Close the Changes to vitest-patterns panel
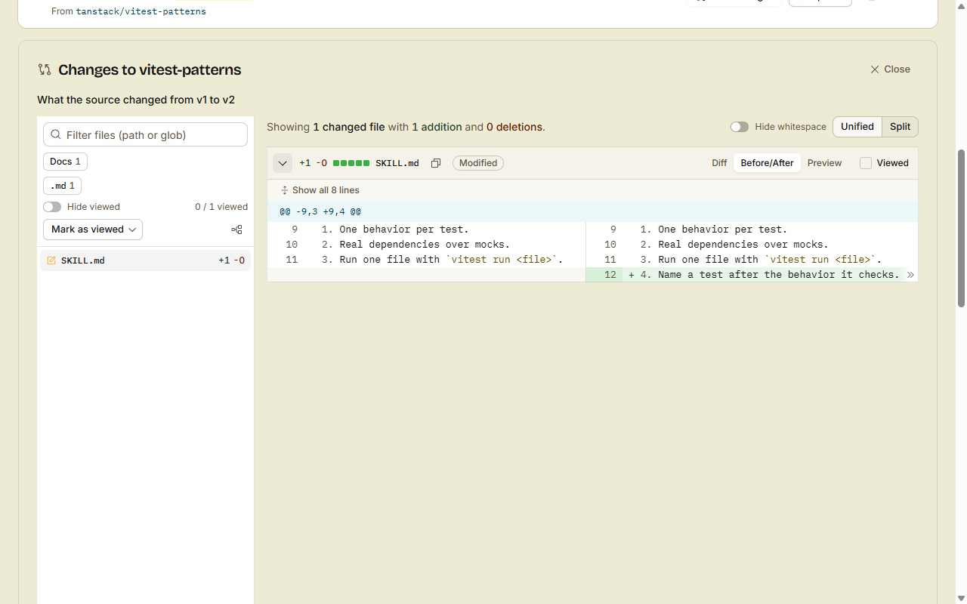This screenshot has width=967, height=604. pos(890,69)
